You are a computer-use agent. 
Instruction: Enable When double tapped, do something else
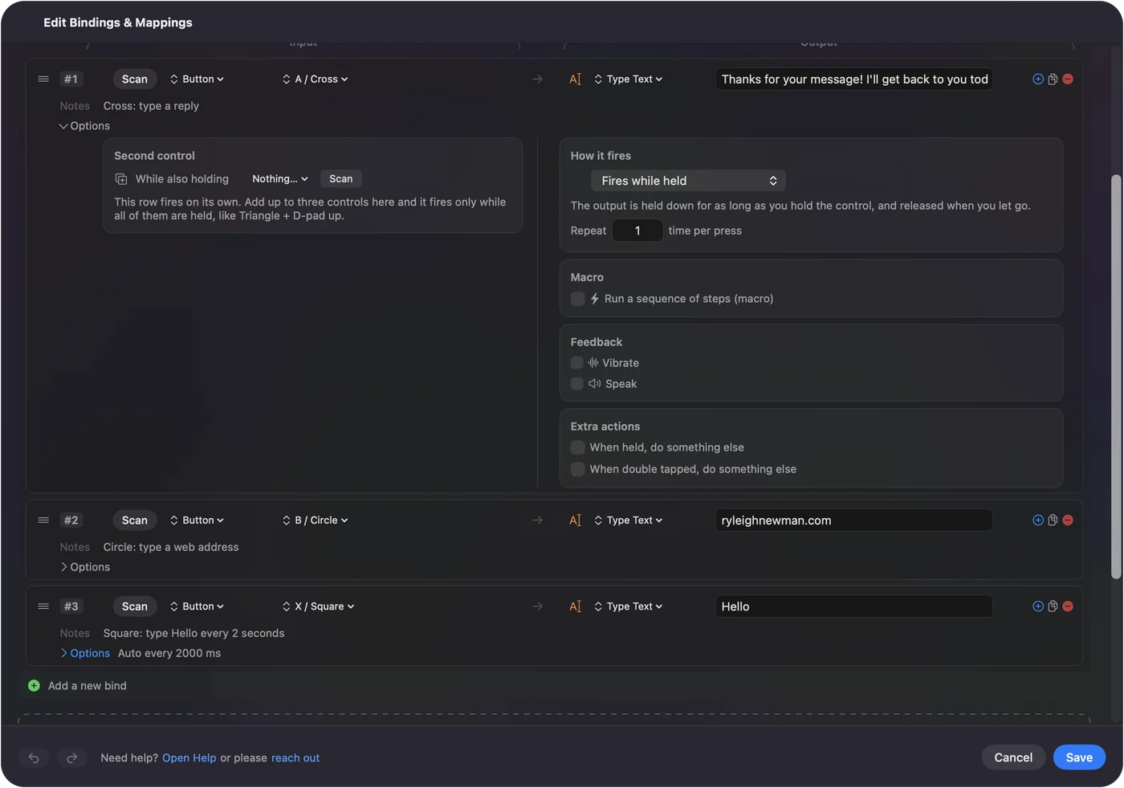(x=577, y=468)
